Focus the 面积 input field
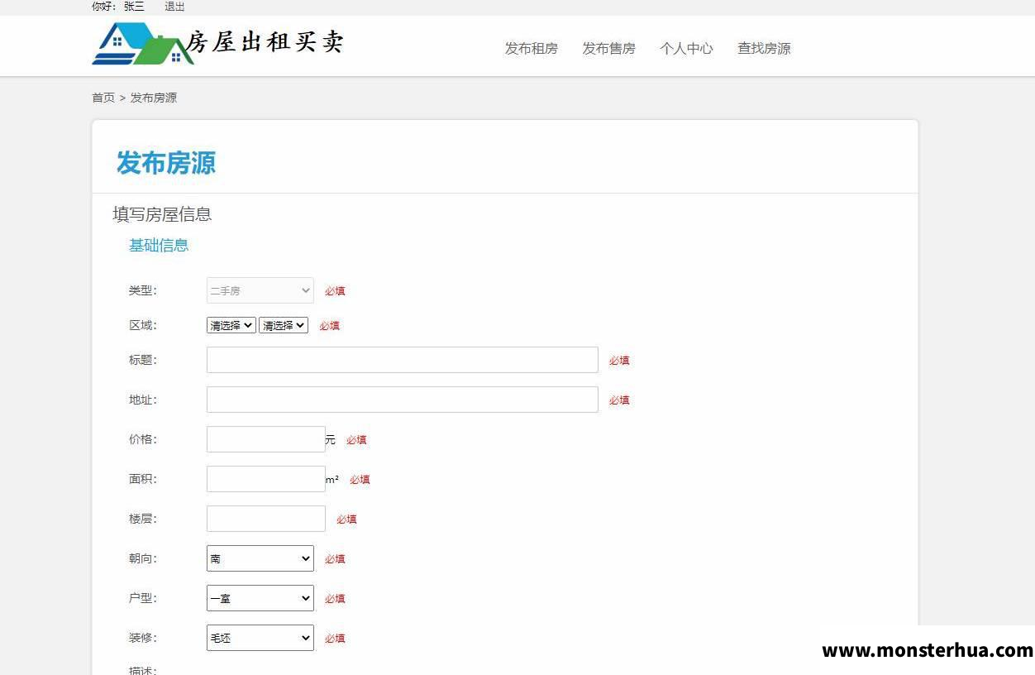The image size is (1035, 675). click(x=266, y=479)
